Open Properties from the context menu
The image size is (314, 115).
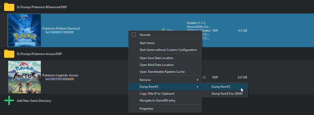click(147, 109)
